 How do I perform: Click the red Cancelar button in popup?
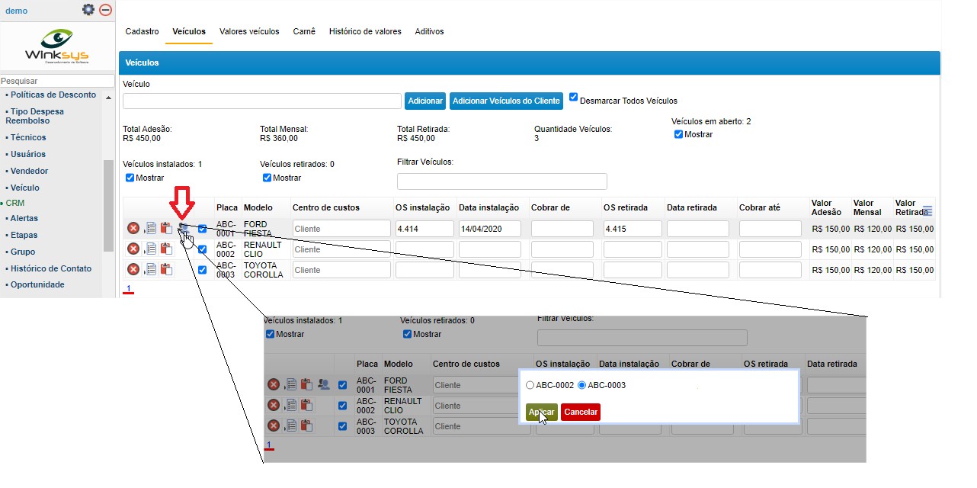[x=581, y=412]
